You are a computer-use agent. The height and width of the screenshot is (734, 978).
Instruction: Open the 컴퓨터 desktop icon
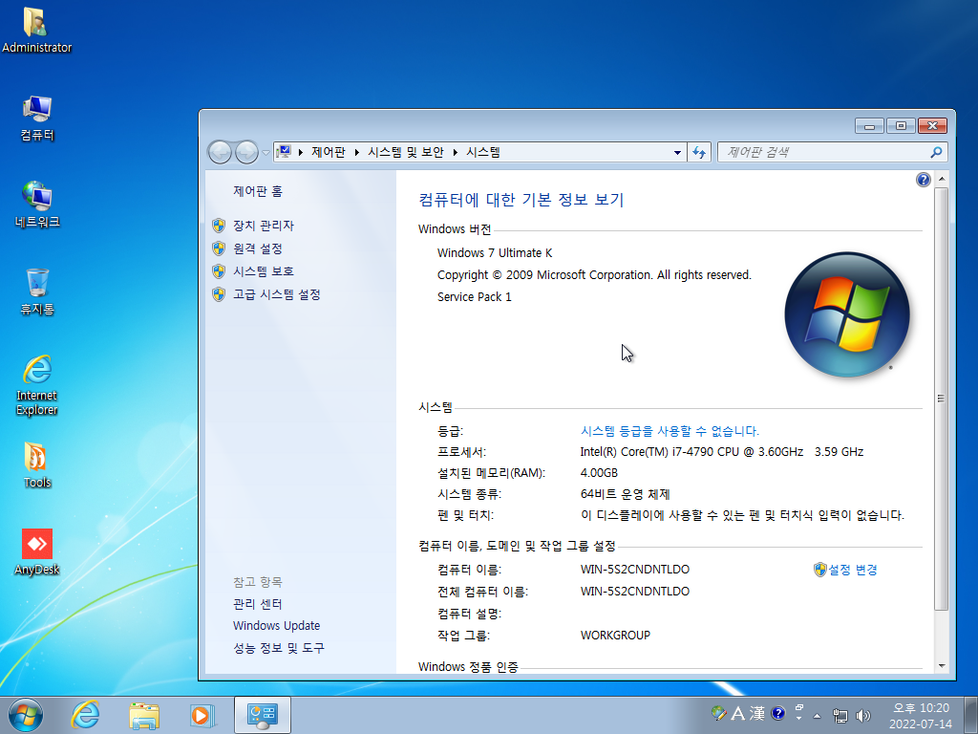pos(37,118)
